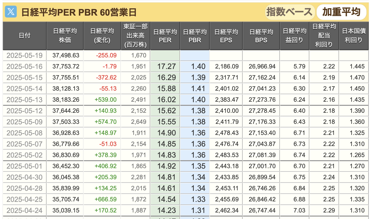373x219 pixels.
Task: Click the dividend yield value 2.29
Action: [x=329, y=210]
